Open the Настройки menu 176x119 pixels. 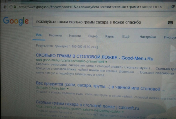coord(148,37)
